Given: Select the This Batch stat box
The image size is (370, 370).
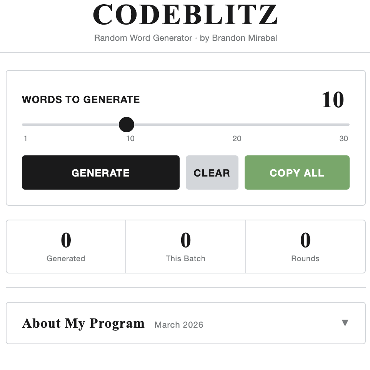Looking at the screenshot, I should coord(185,247).
